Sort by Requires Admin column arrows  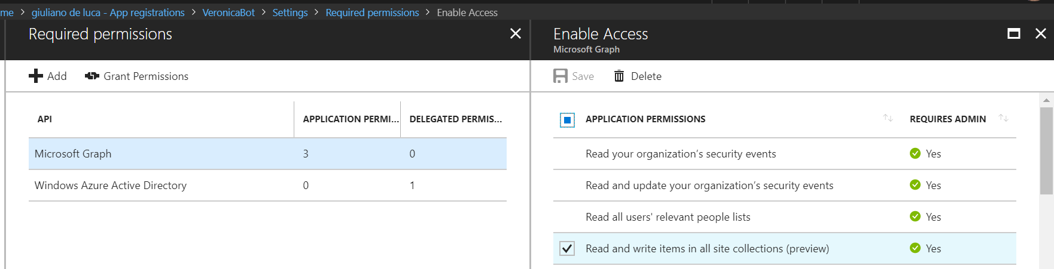tap(1003, 118)
